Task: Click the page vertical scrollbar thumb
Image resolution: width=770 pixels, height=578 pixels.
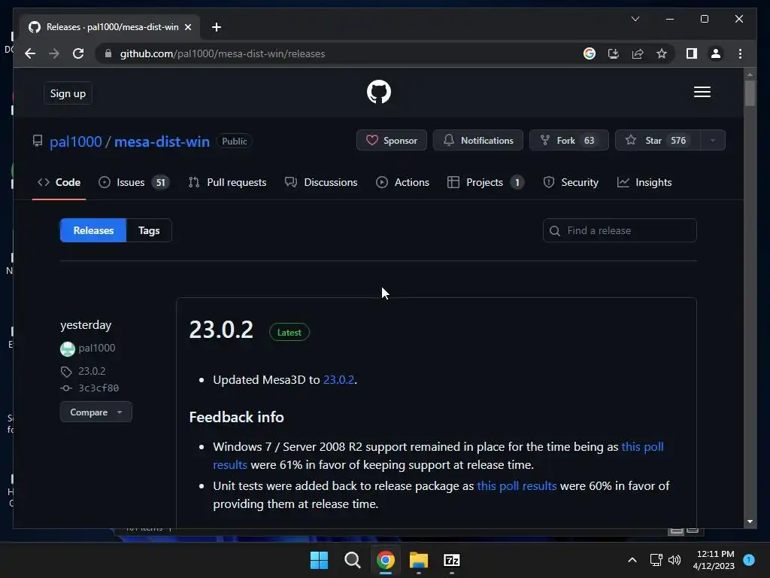Action: [750, 93]
